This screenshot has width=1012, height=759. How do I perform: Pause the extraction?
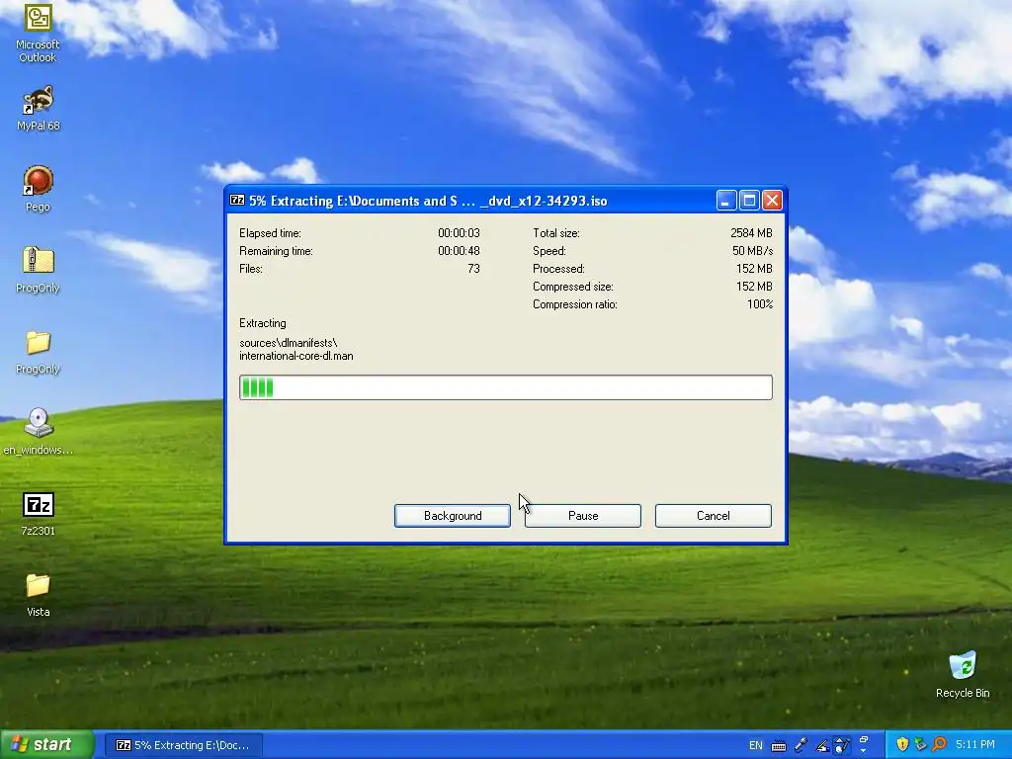583,516
